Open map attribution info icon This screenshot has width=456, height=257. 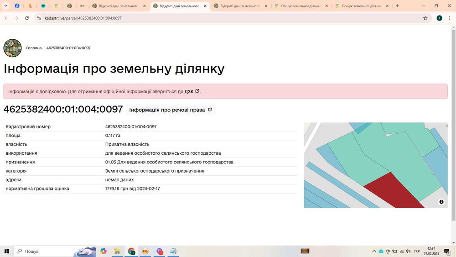[x=441, y=202]
